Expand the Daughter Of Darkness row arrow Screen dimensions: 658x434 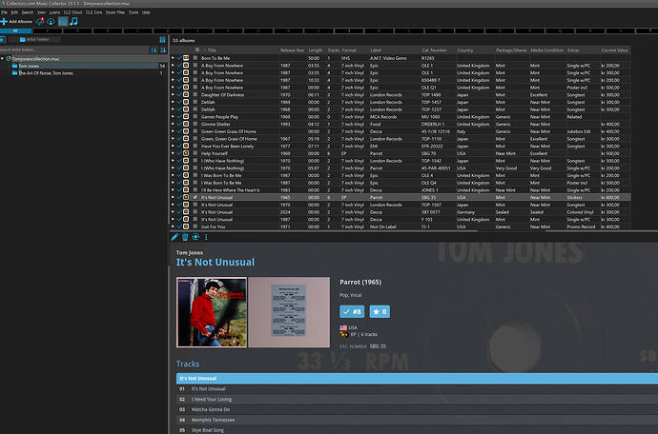[173, 94]
